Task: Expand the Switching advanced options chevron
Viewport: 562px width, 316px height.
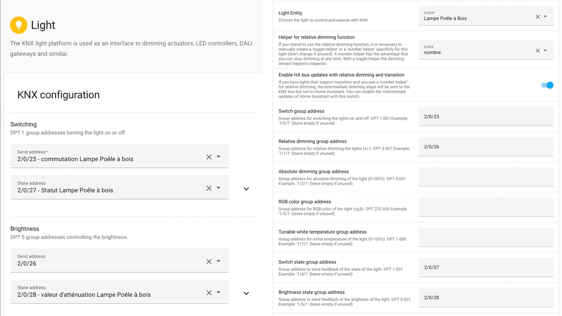Action: click(x=246, y=189)
